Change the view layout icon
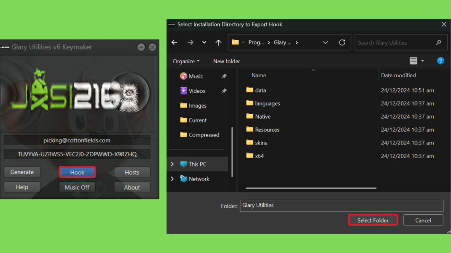The image size is (451, 253). pos(413,61)
